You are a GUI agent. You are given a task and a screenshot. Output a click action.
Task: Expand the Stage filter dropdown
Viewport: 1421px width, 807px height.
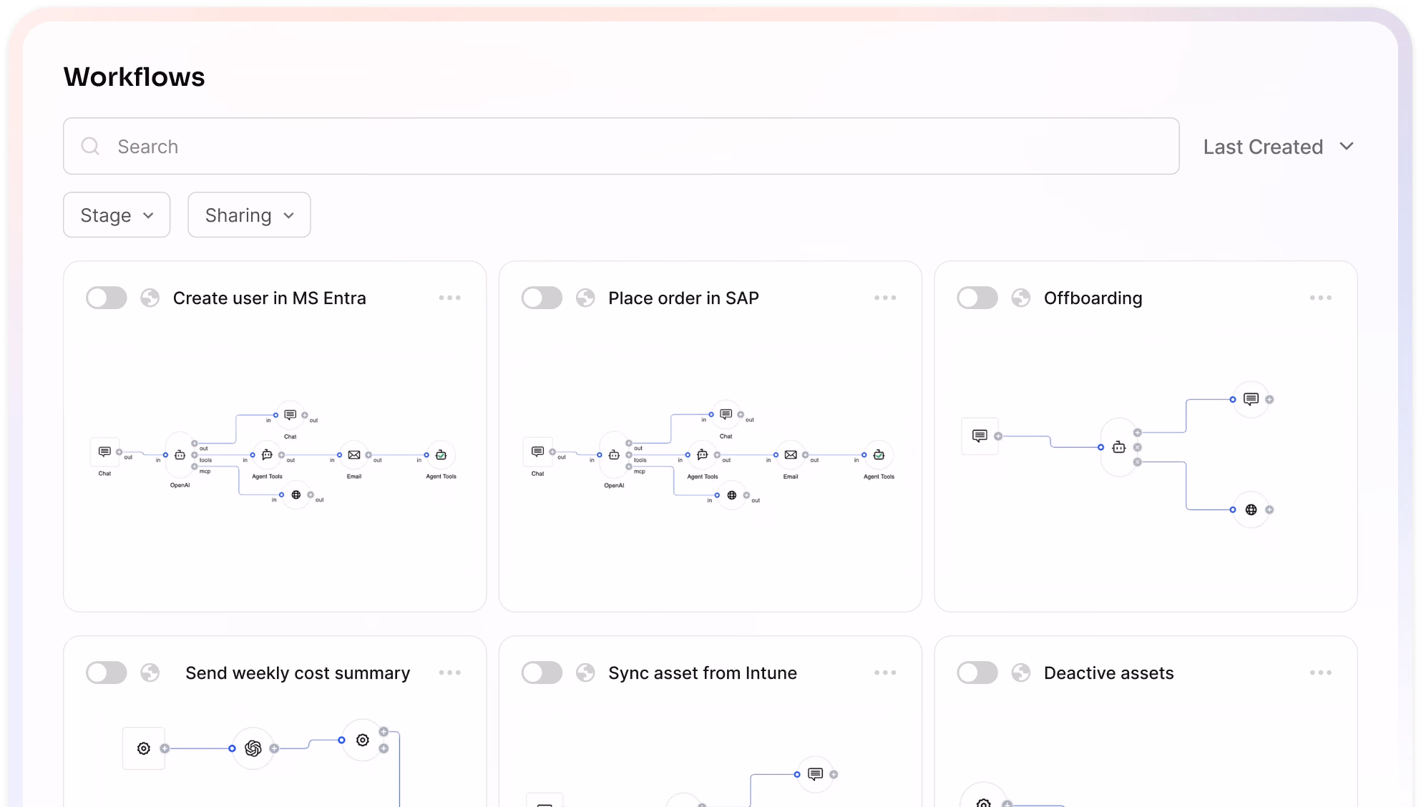(x=117, y=215)
